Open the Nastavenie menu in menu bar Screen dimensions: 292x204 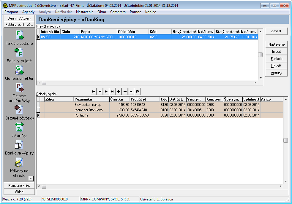click(85, 12)
